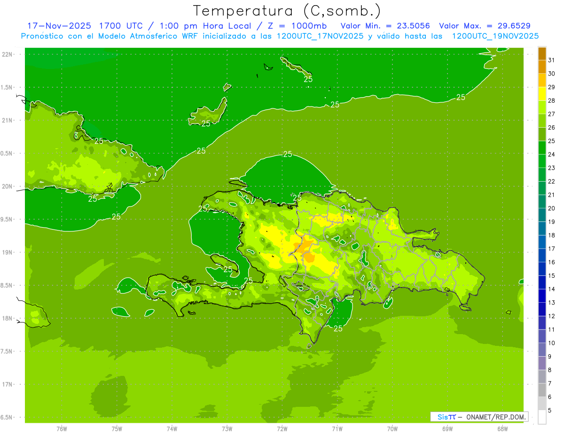
Task: Click the 31 value on the legend scale
Action: [551, 60]
